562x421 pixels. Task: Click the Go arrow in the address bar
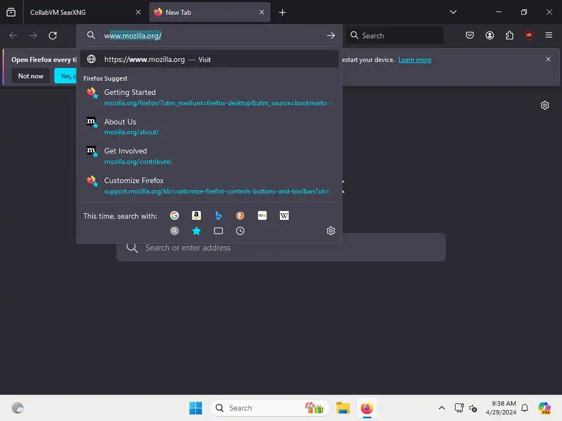click(x=331, y=36)
